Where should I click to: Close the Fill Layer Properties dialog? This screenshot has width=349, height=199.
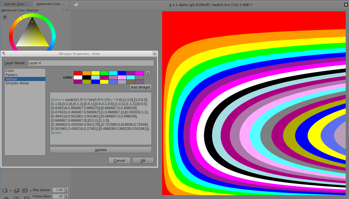[154, 54]
